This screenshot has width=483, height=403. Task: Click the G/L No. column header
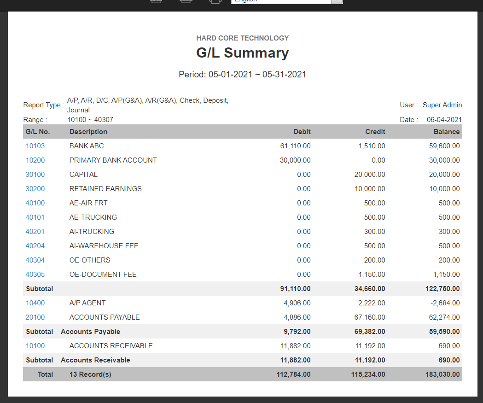(38, 132)
